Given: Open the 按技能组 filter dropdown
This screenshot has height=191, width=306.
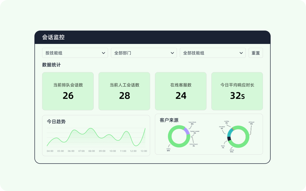Looking at the screenshot, I should pyautogui.click(x=75, y=53).
